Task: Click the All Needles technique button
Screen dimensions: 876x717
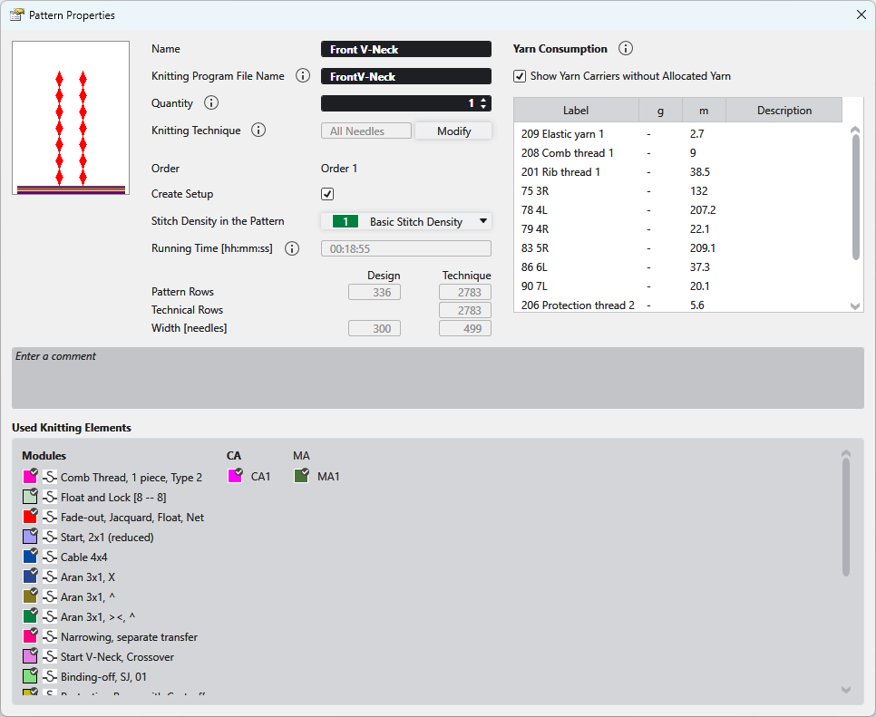Action: tap(366, 131)
